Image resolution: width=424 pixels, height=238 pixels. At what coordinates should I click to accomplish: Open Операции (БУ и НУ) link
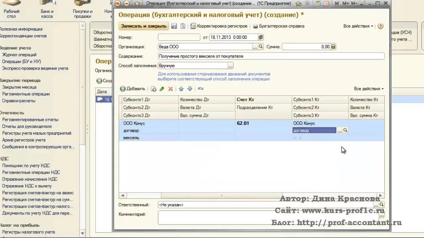22,61
